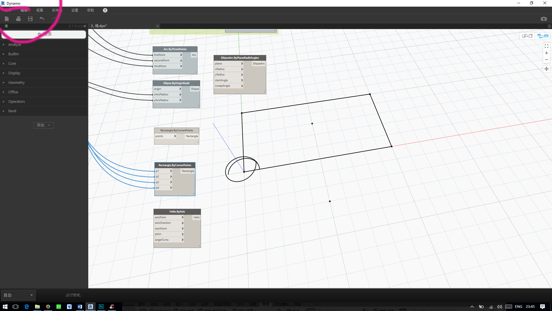Open the 设置 menu
This screenshot has width=552, height=311.
click(x=74, y=10)
